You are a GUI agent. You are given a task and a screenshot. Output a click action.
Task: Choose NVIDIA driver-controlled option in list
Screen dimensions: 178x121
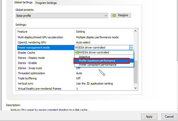[x=104, y=52]
